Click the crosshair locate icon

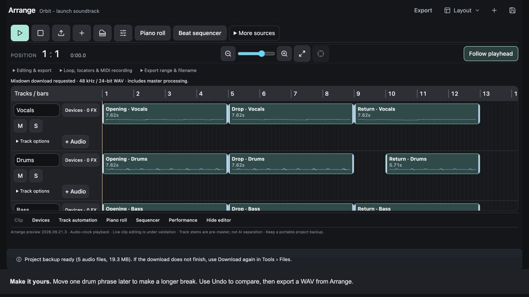[321, 54]
